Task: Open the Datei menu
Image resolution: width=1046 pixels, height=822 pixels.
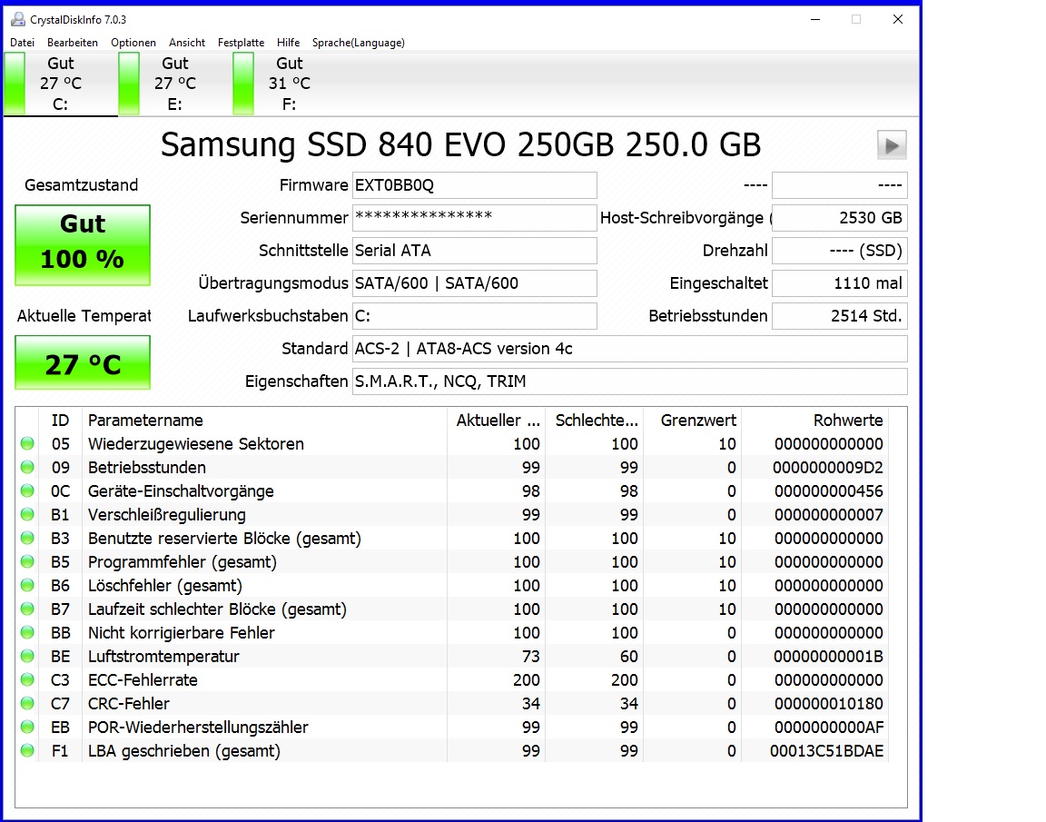Action: (x=22, y=43)
